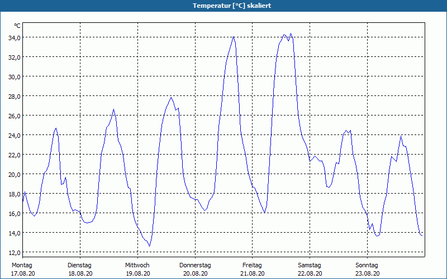Click the 12,0 axis value
Image resolution: width=447 pixels, height=279 pixels.
[x=15, y=253]
